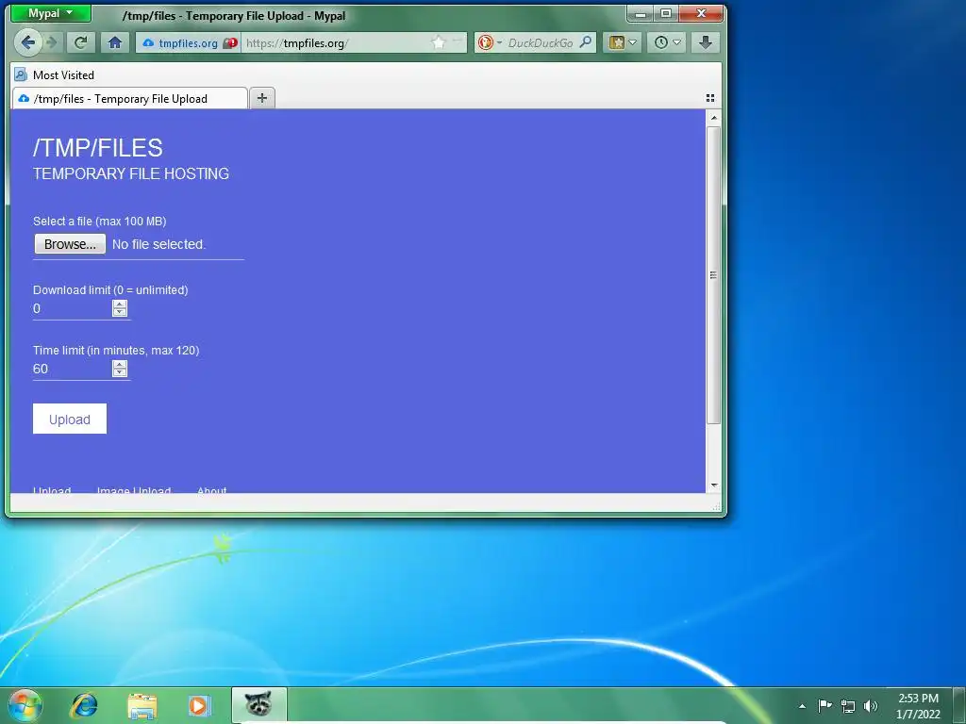
Task: Click the search magnifier icon
Action: pos(586,42)
